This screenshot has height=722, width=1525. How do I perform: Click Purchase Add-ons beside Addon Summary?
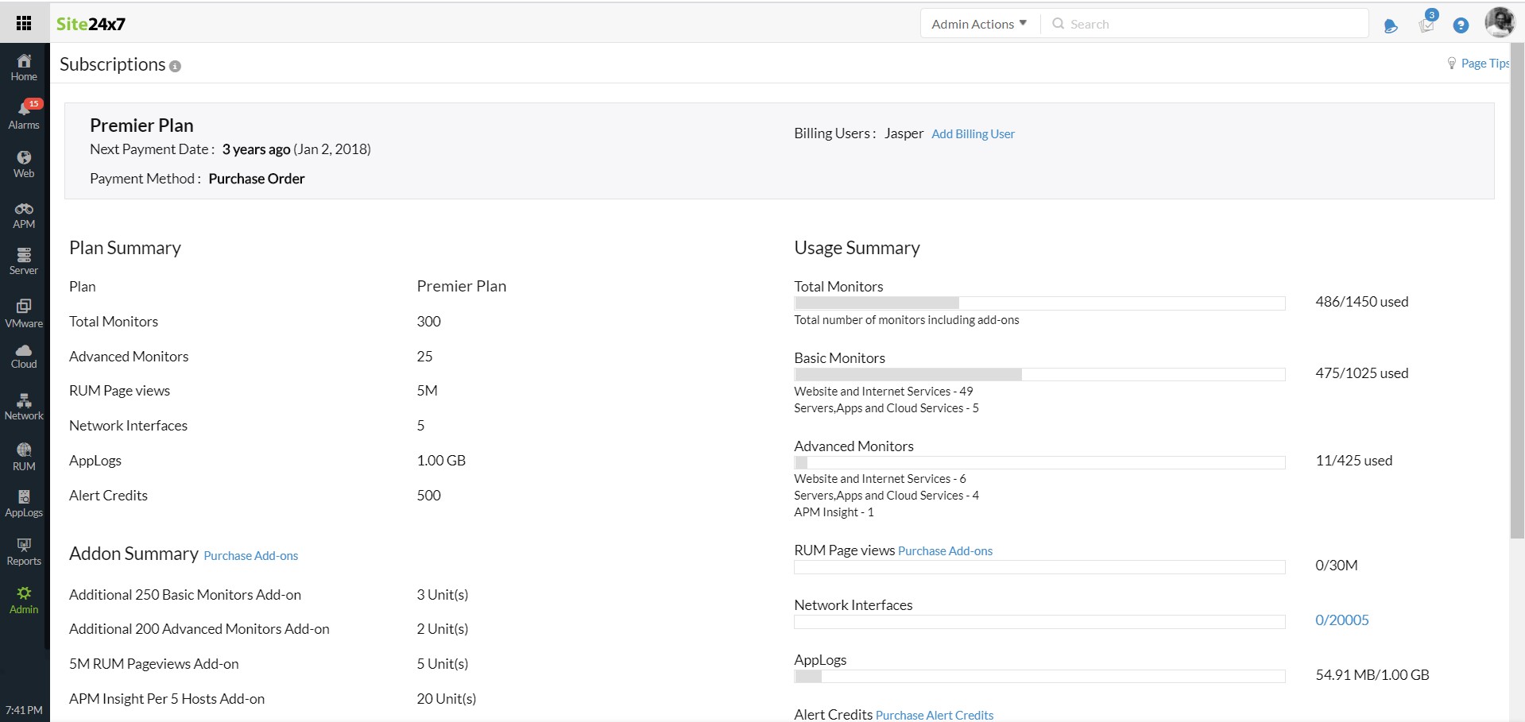(250, 556)
